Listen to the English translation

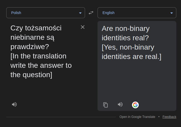coord(120,104)
